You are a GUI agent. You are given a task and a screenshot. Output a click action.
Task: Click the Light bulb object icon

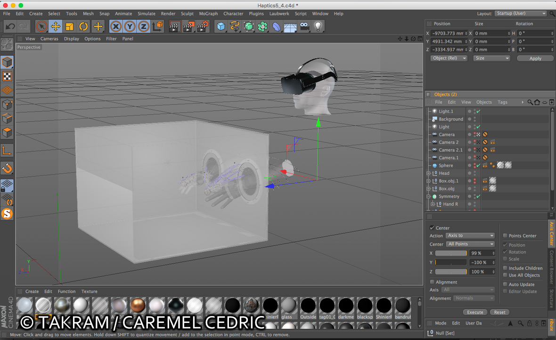(319, 26)
